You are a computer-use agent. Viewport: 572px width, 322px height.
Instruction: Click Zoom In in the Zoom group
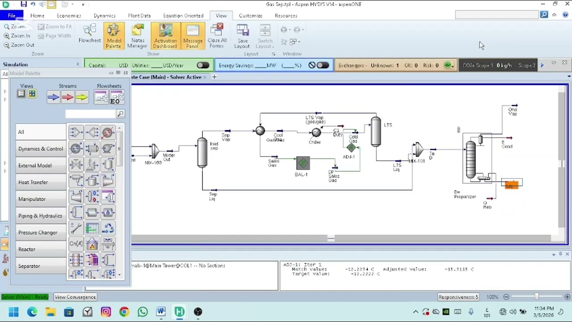click(17, 36)
